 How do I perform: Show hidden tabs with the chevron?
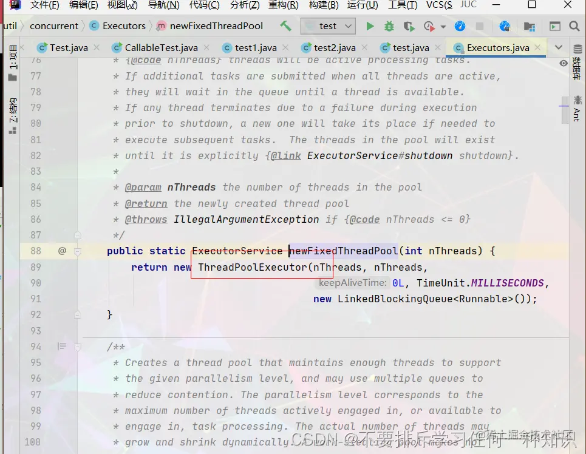pos(558,47)
